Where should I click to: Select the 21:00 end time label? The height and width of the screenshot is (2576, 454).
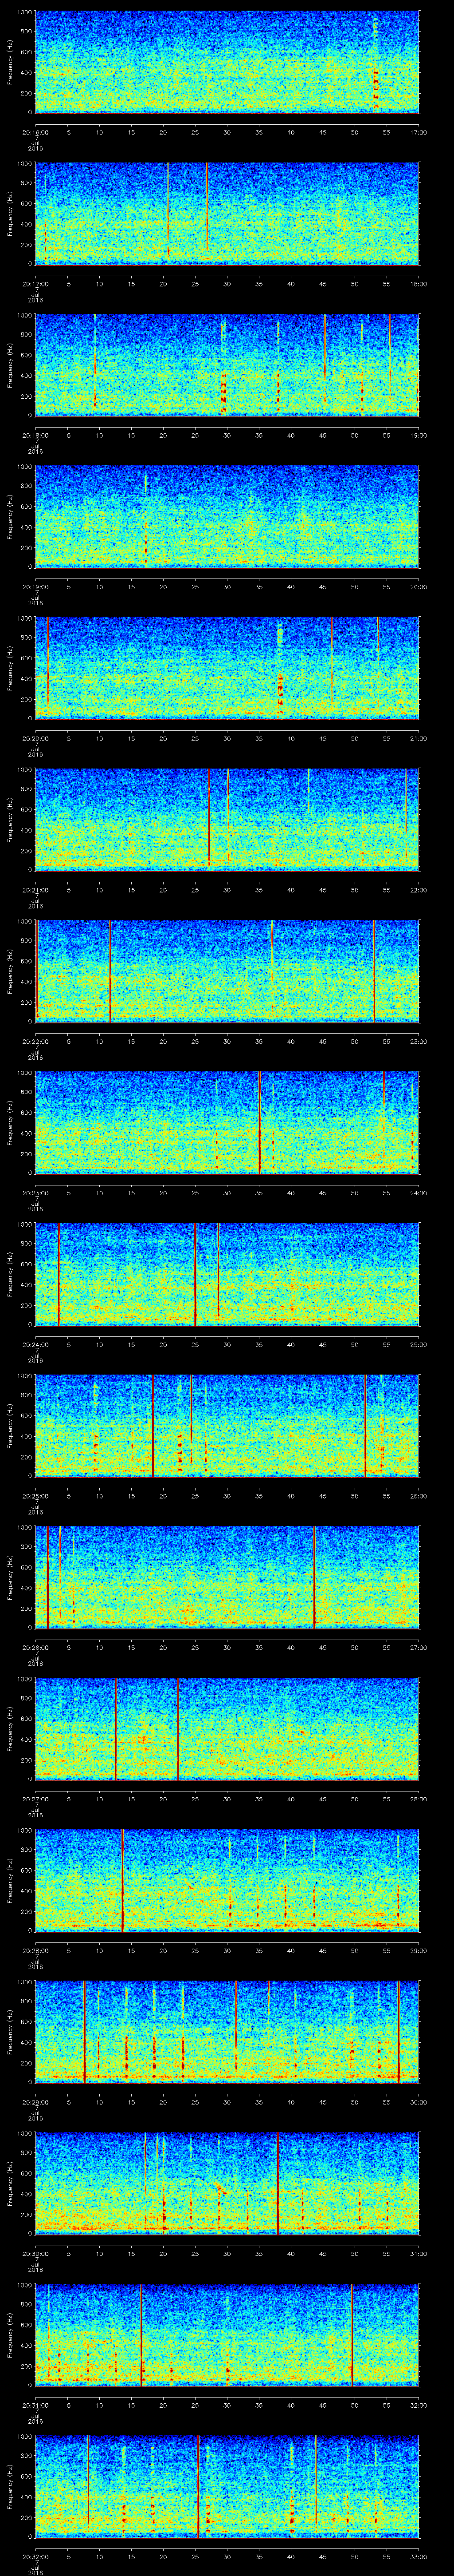point(418,737)
